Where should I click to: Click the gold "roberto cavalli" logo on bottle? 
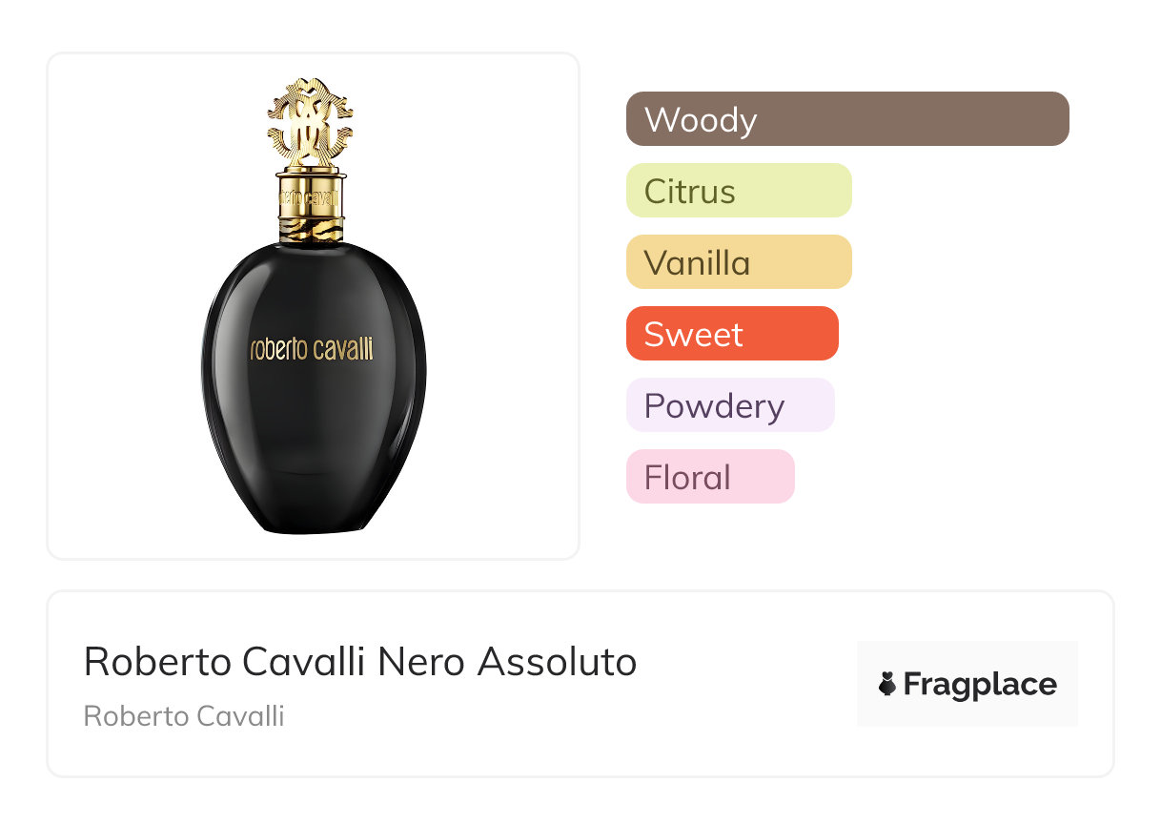(x=312, y=349)
